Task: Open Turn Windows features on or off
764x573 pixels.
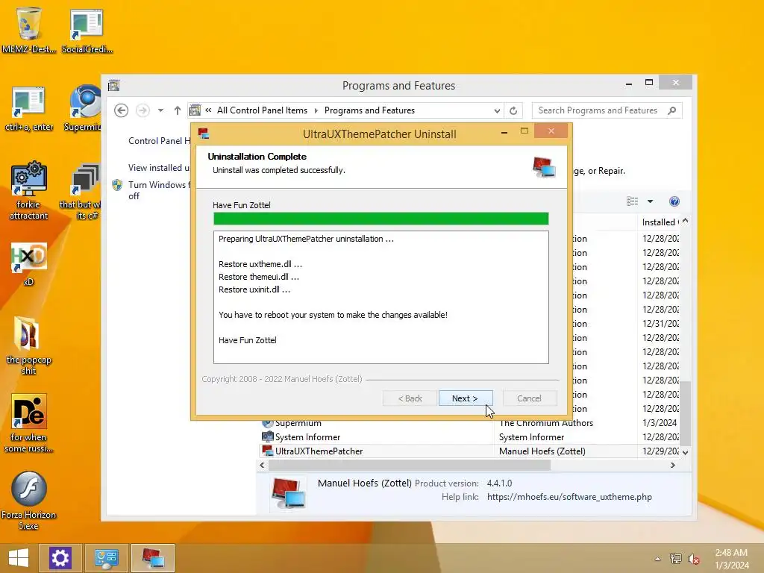Action: pos(159,190)
